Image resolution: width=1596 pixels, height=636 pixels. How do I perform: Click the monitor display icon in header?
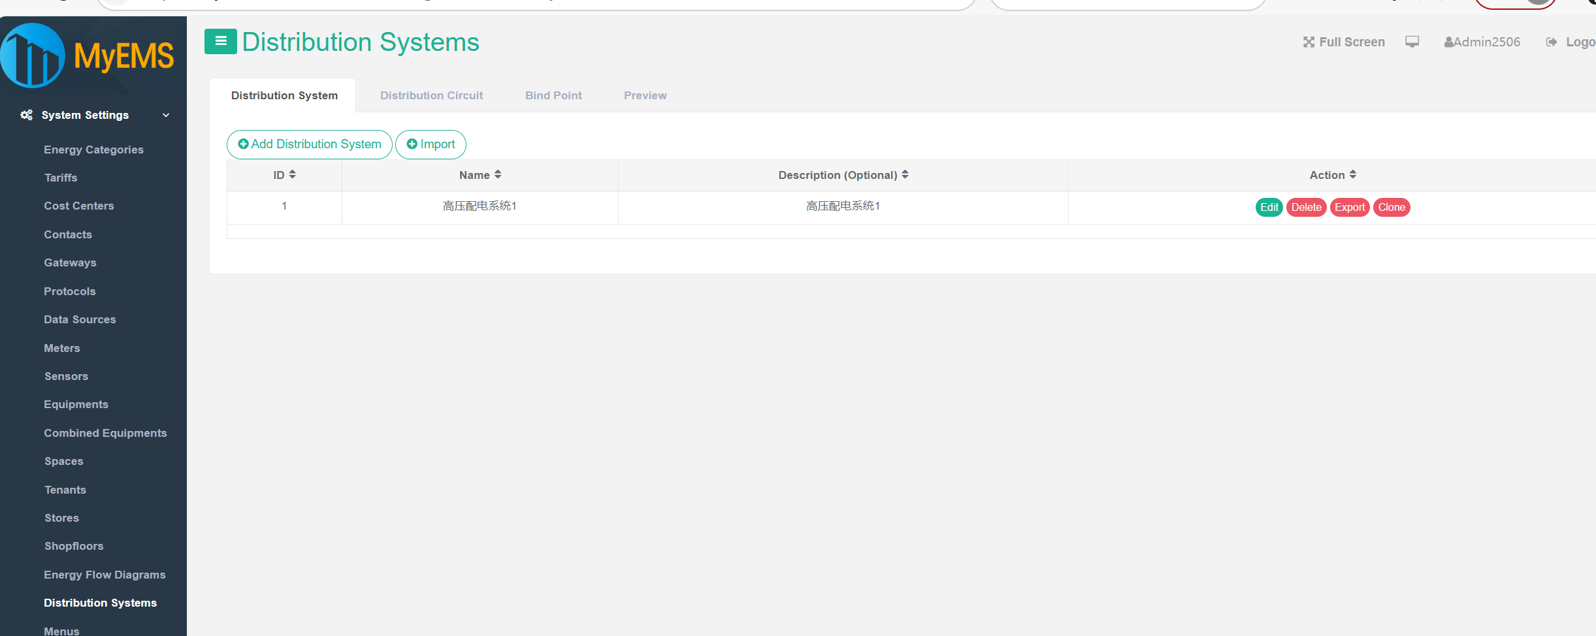point(1412,42)
